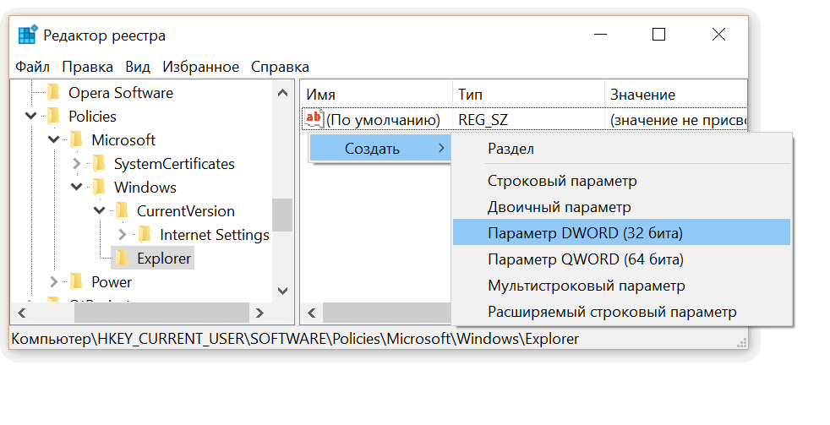Click tree pane scroll up arrow
This screenshot has height=425, width=830.
(x=283, y=93)
